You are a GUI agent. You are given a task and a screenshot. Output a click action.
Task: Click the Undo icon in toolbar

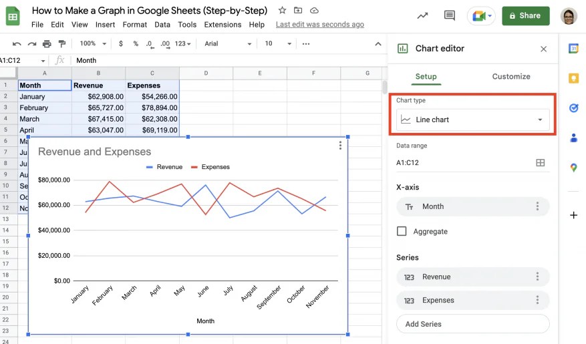[17, 43]
